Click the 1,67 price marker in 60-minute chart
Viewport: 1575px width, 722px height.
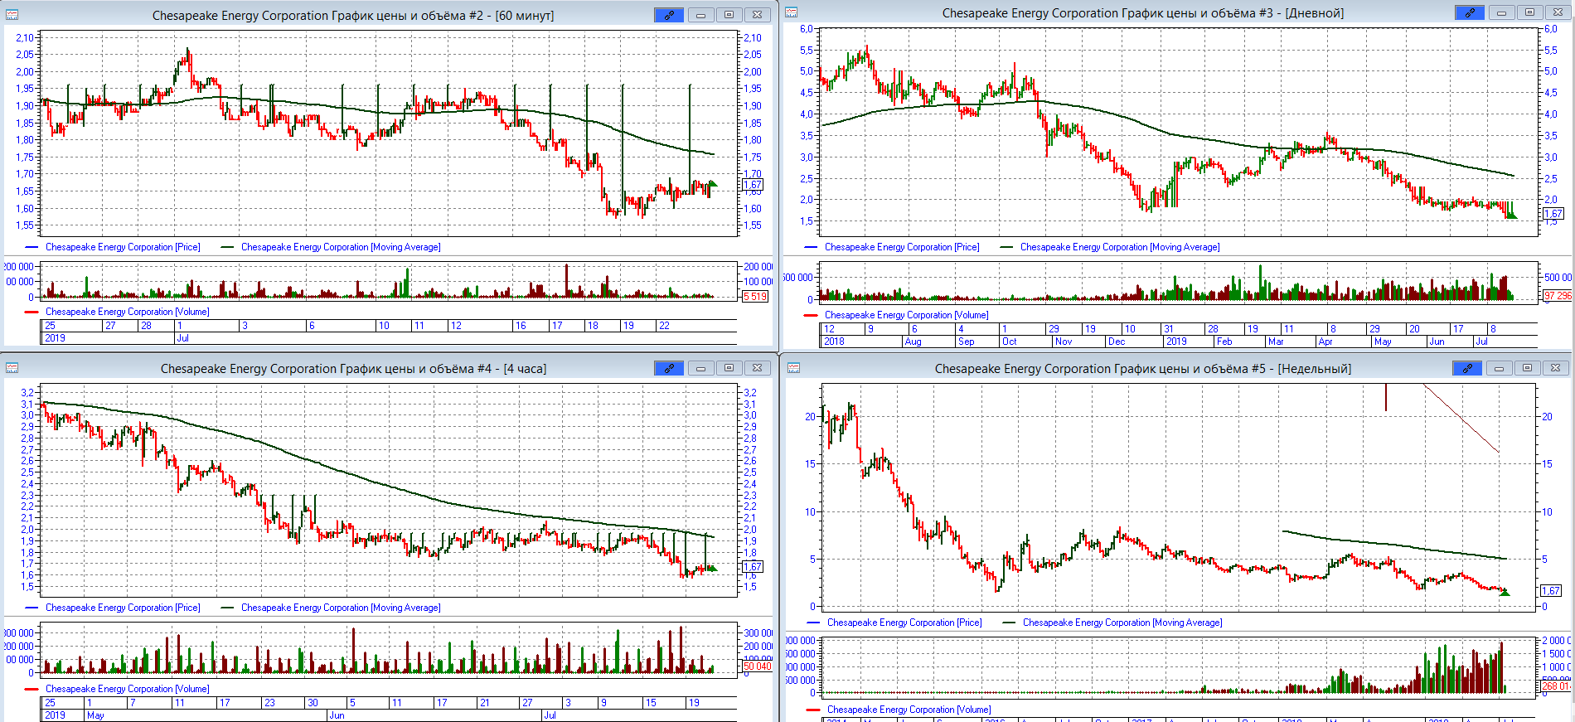(x=753, y=185)
